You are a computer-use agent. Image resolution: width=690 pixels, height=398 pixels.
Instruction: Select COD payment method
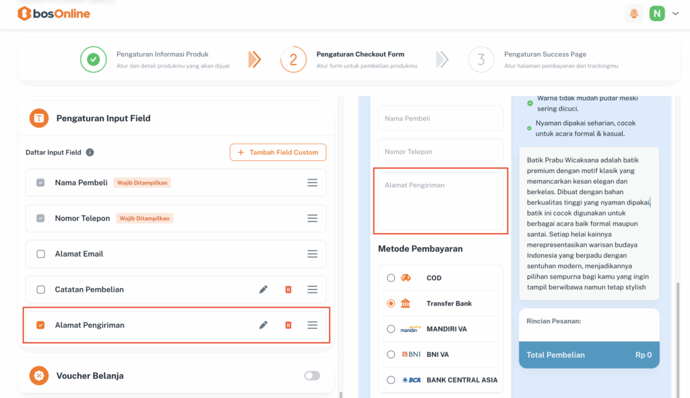tap(391, 278)
